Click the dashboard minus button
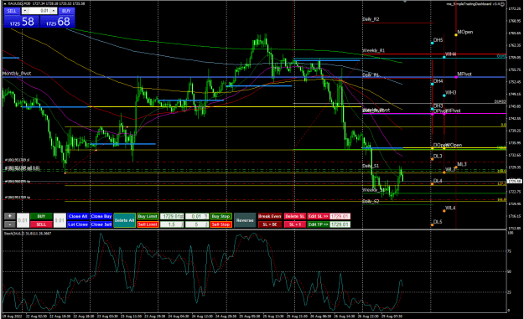The height and width of the screenshot is (319, 524). tap(10, 224)
